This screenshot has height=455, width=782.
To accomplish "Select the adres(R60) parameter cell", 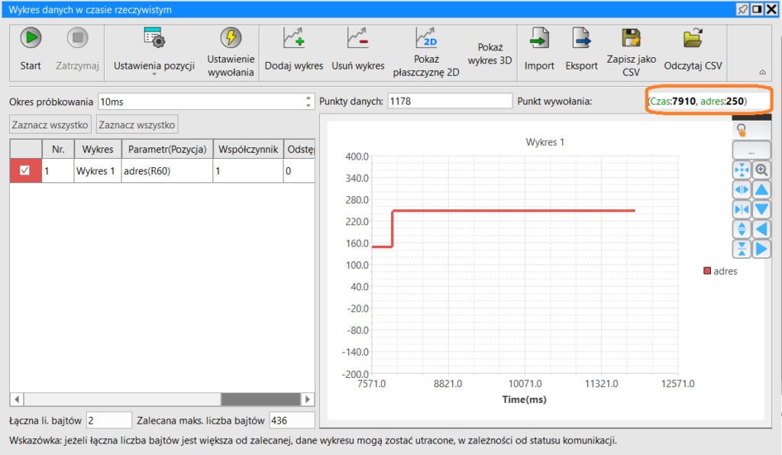I will tap(167, 171).
